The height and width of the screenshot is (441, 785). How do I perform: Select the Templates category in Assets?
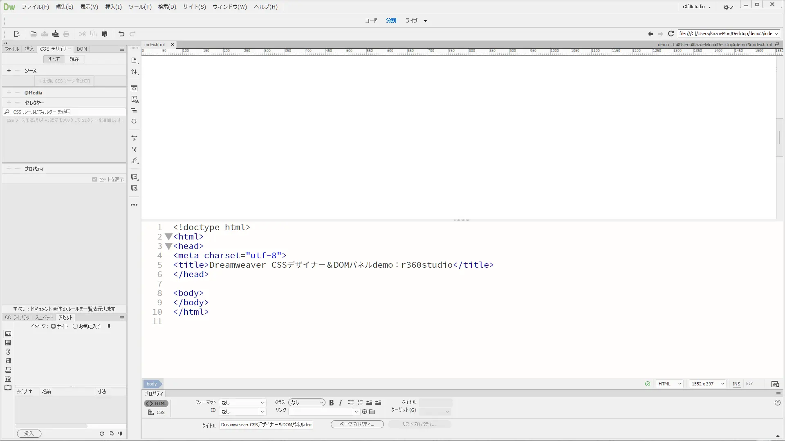coord(8,379)
